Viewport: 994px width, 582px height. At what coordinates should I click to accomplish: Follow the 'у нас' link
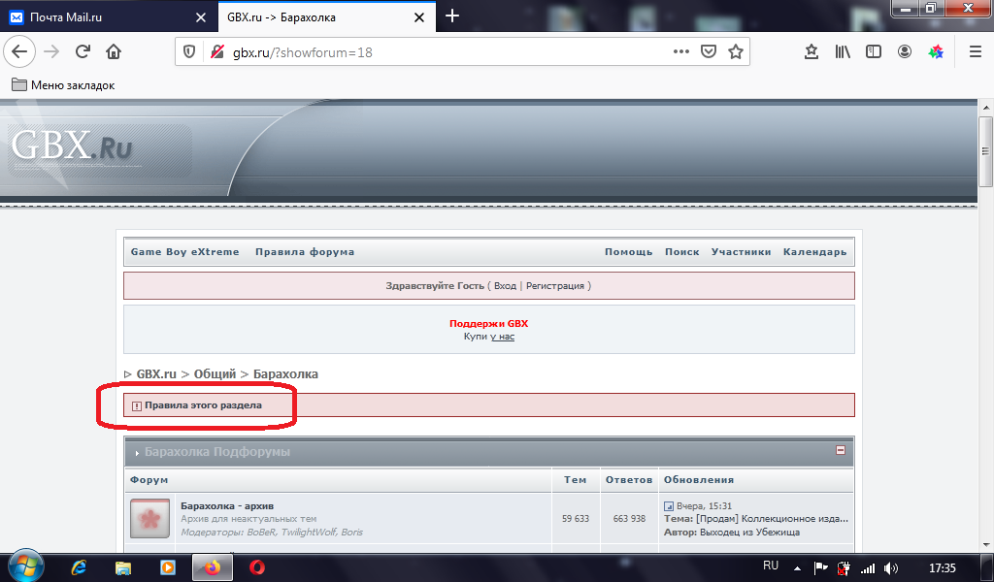pyautogui.click(x=502, y=337)
